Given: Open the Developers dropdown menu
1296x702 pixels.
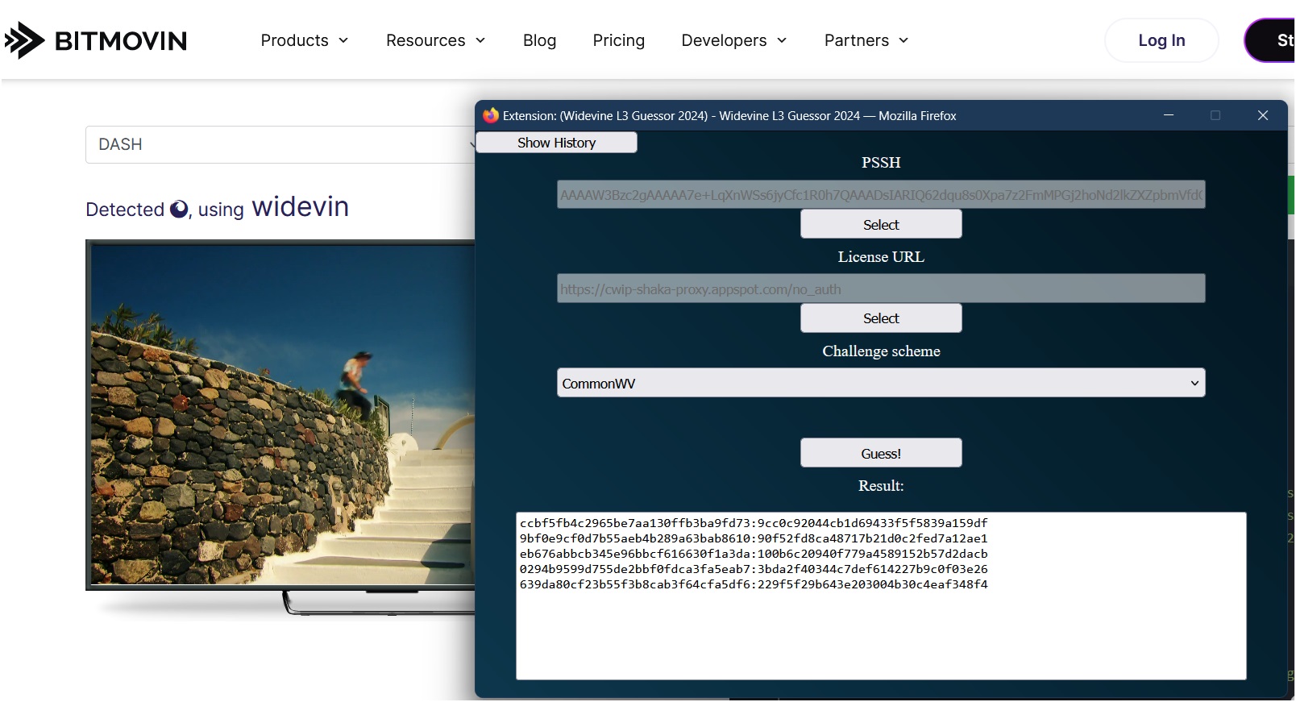Looking at the screenshot, I should coord(733,40).
